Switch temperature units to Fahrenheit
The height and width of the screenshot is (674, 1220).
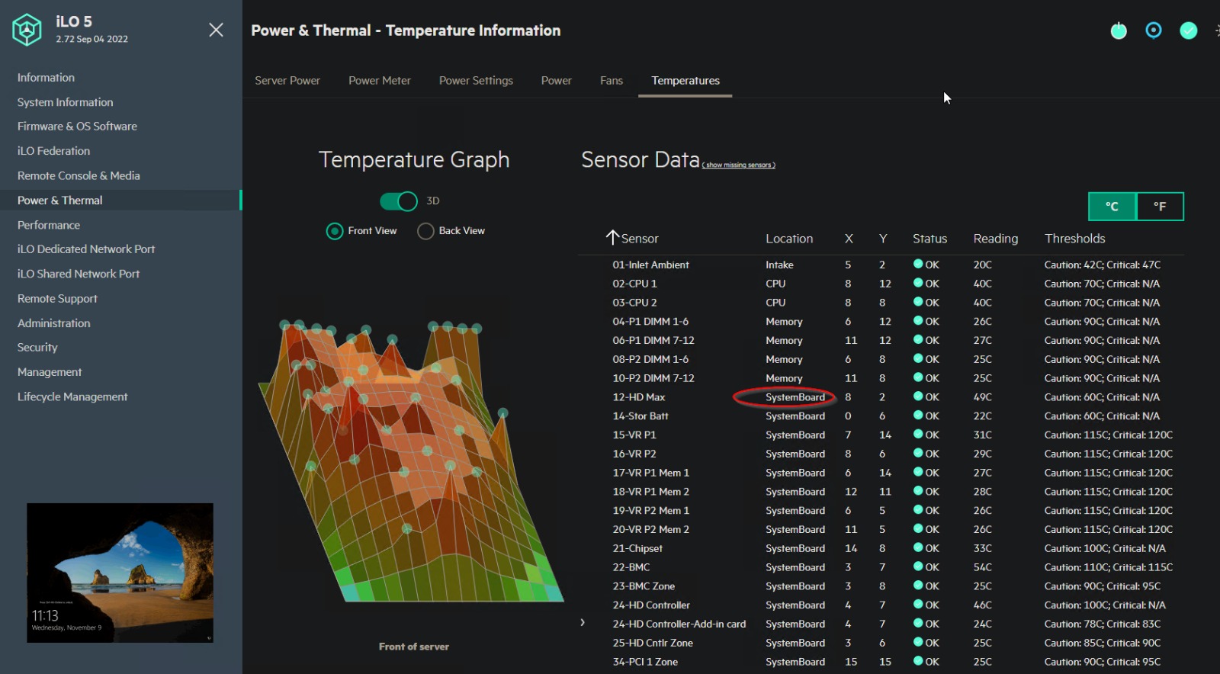click(1160, 207)
